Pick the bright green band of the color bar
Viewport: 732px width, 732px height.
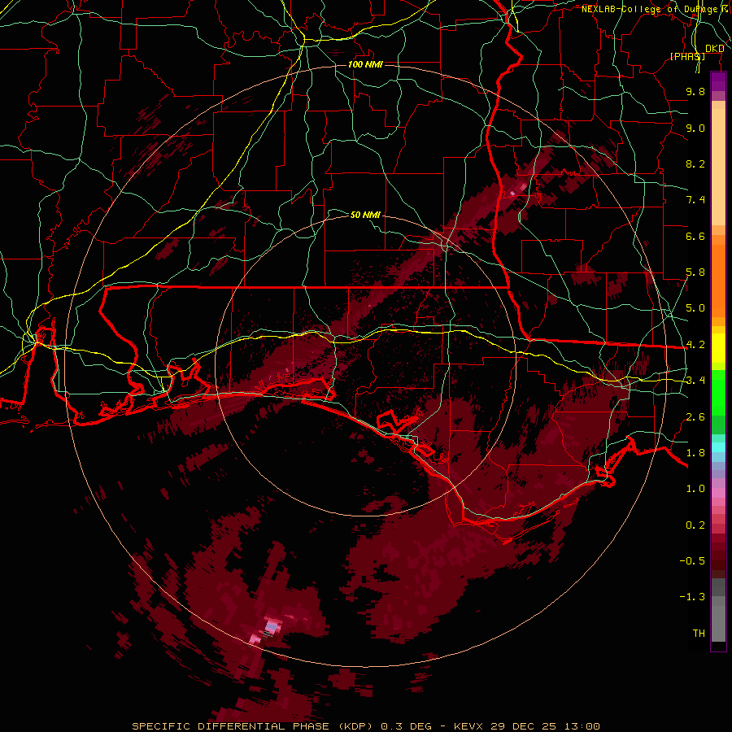[718, 392]
